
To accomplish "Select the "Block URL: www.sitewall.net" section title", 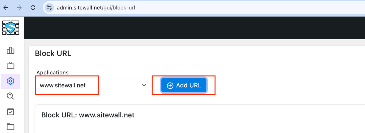I will coord(88,115).
